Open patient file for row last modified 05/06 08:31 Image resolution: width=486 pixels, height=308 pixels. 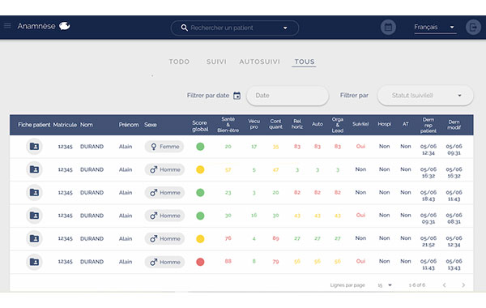click(x=34, y=216)
